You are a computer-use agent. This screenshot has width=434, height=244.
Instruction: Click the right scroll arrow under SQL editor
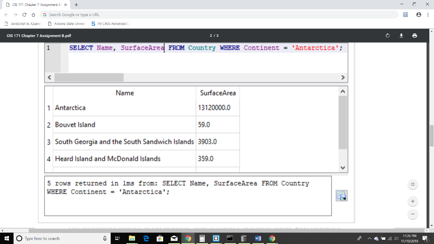(x=343, y=78)
